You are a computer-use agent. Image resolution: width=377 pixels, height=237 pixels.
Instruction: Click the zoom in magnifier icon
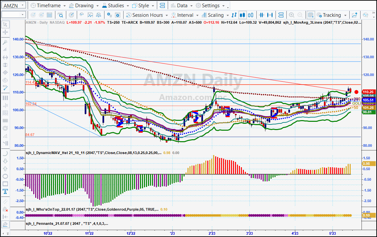click(292, 15)
